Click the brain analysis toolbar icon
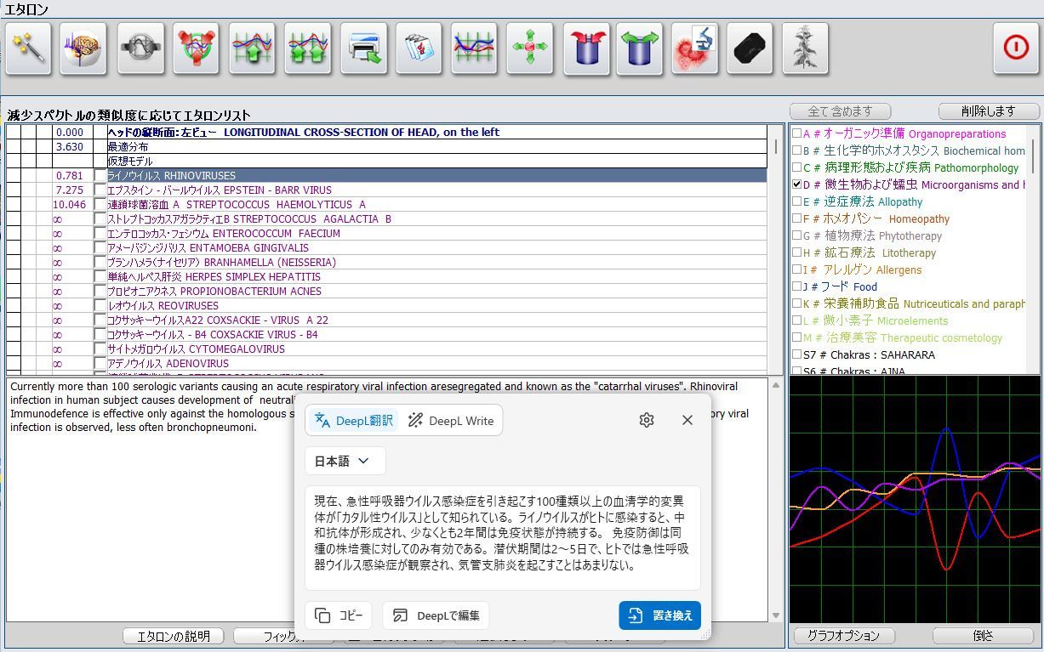This screenshot has width=1044, height=652. [x=83, y=48]
